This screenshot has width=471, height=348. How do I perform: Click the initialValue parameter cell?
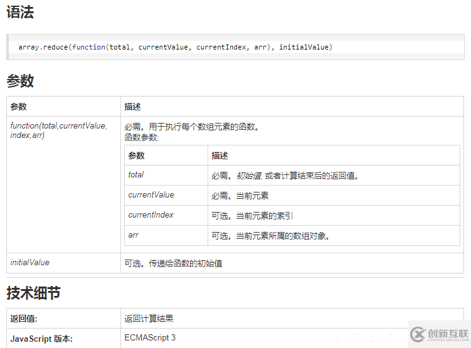click(x=63, y=263)
